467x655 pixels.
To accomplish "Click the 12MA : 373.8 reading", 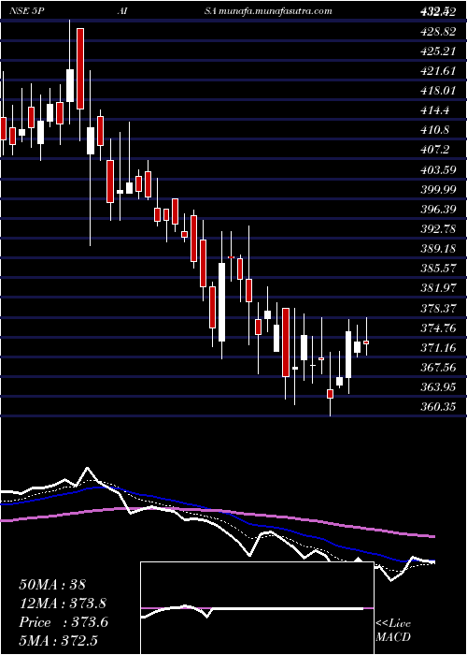I will click(63, 604).
